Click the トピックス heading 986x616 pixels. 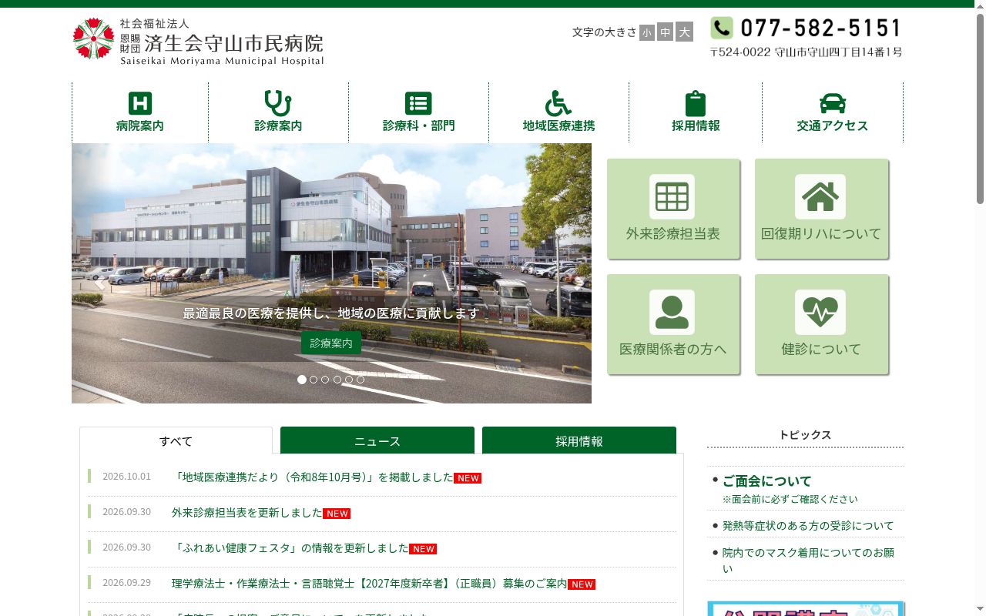click(805, 435)
